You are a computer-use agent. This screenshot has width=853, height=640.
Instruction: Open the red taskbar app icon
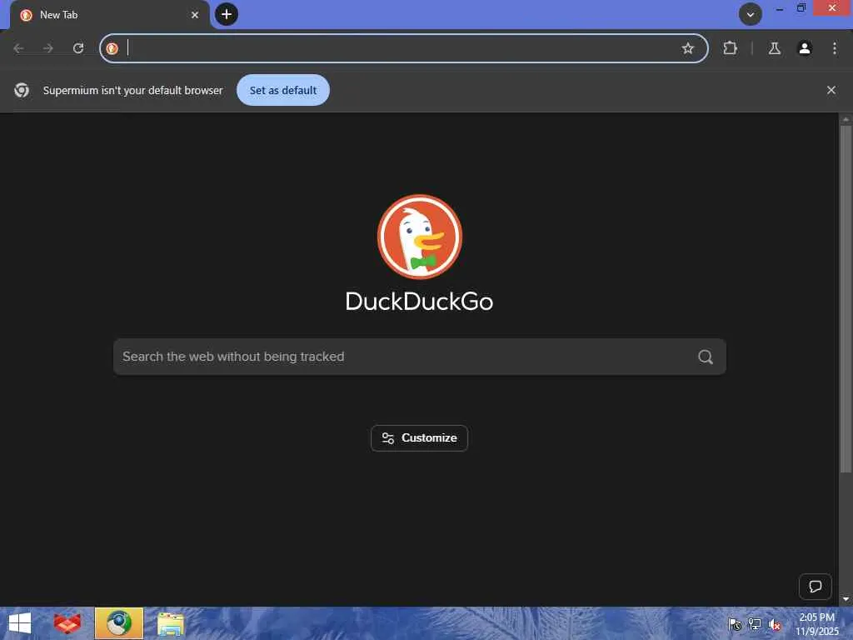[67, 623]
